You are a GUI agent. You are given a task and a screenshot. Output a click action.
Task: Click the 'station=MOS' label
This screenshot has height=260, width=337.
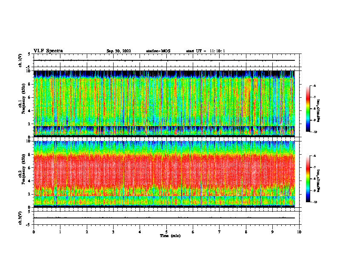tap(158, 51)
